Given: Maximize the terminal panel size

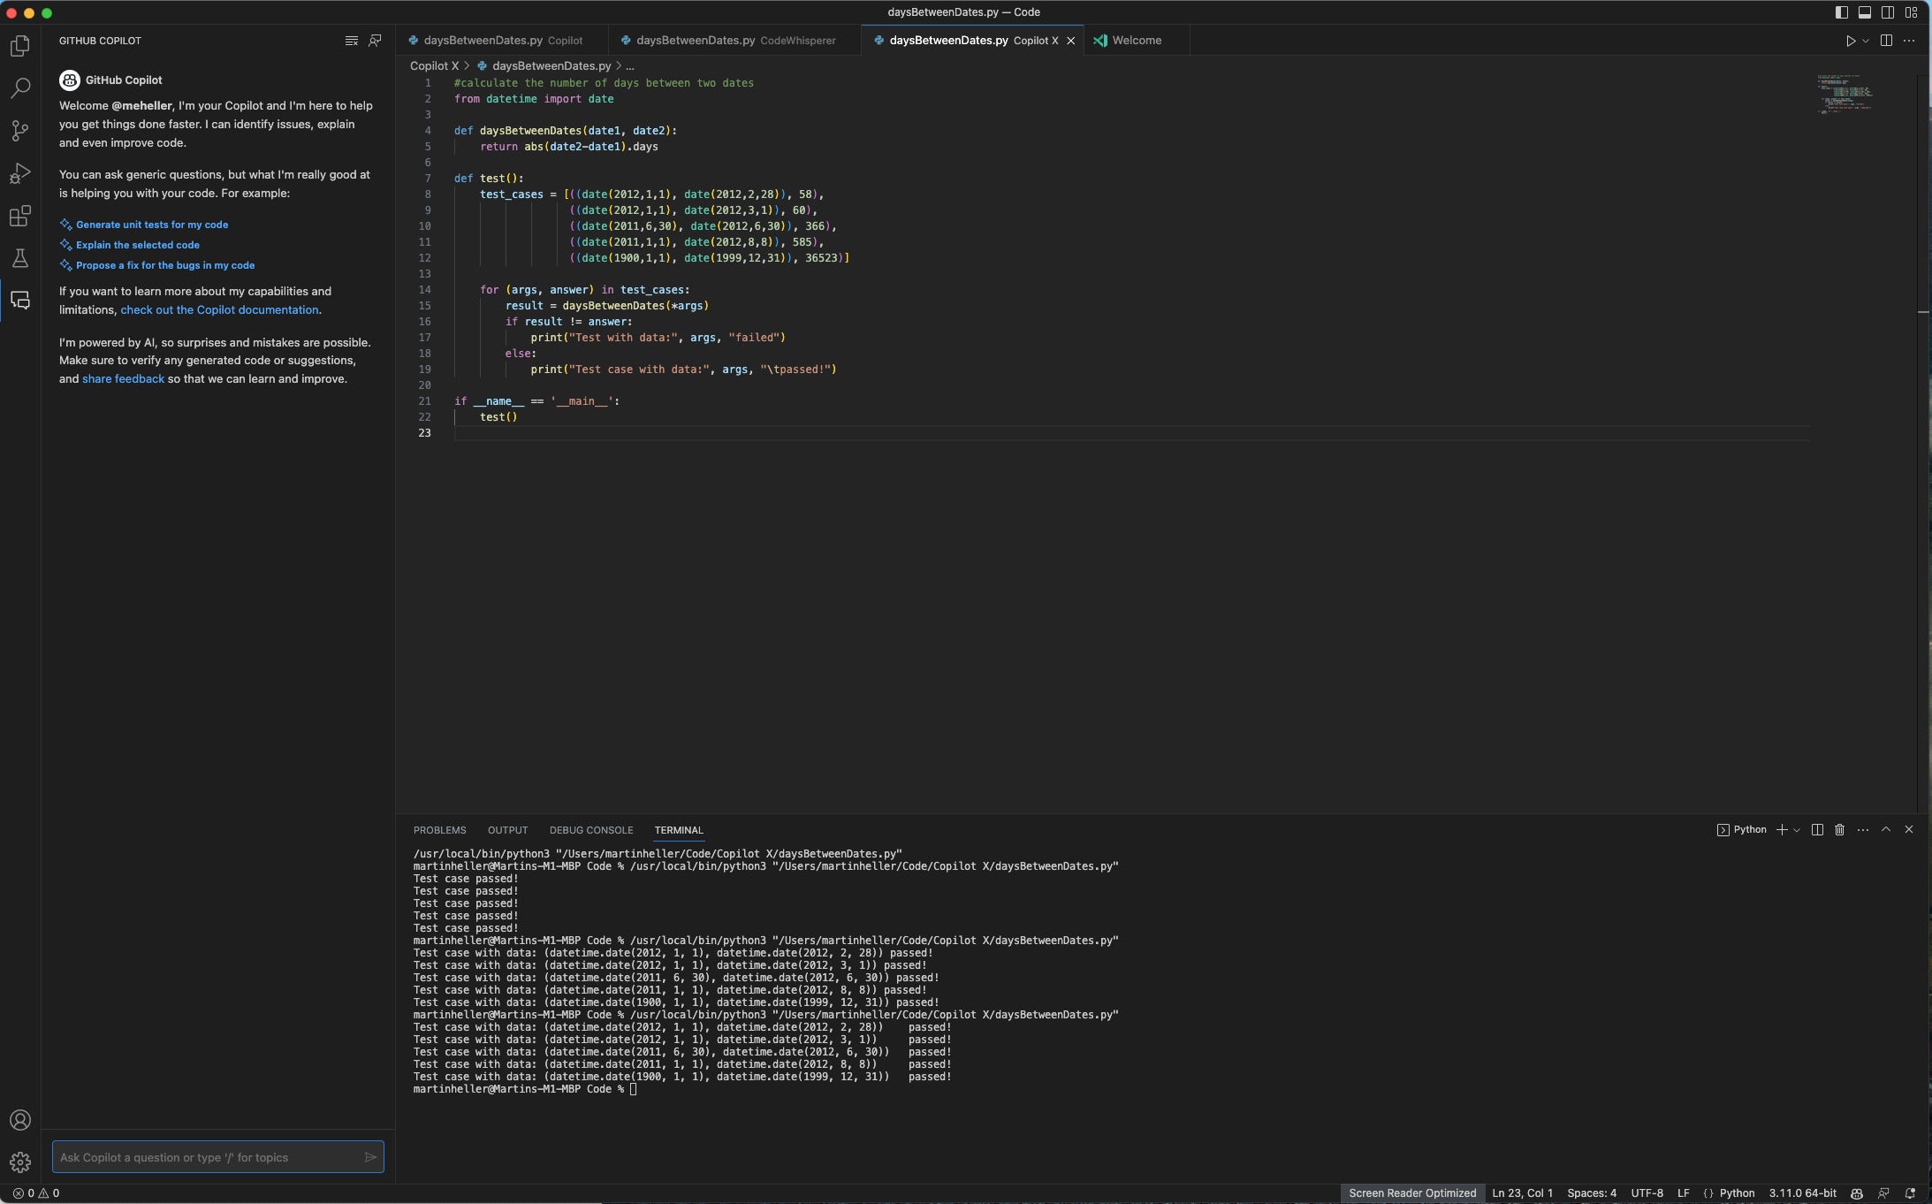Looking at the screenshot, I should (1886, 829).
